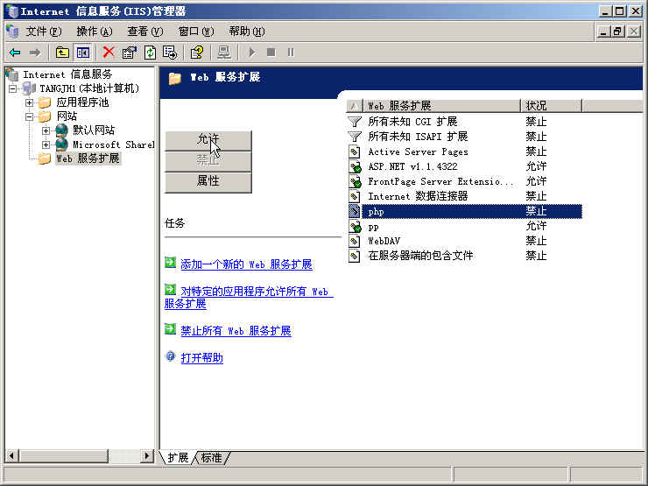Switch to the 标准 tab

pos(211,458)
